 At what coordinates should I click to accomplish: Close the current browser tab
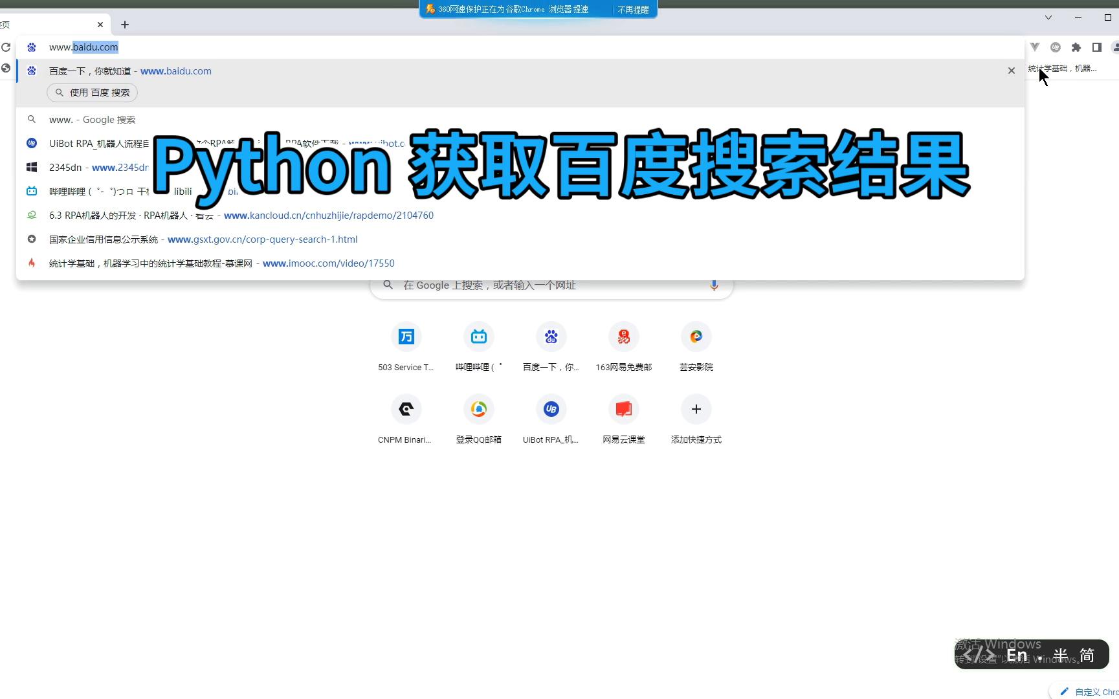click(100, 25)
